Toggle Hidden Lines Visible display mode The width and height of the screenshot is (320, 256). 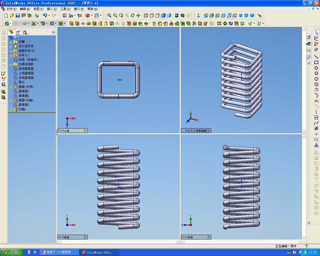152,15
